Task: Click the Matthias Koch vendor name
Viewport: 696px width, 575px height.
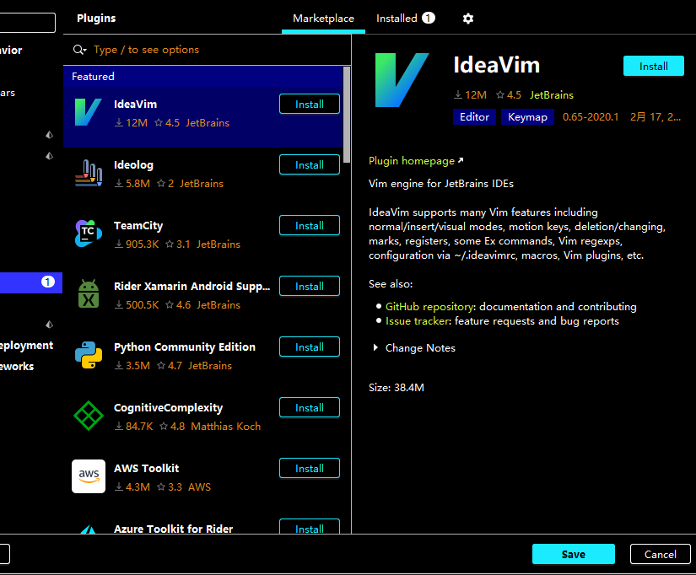Action: tap(225, 427)
